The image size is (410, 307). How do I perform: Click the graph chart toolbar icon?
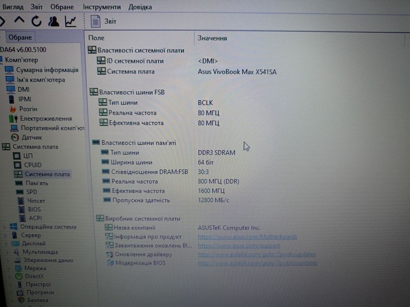point(71,21)
